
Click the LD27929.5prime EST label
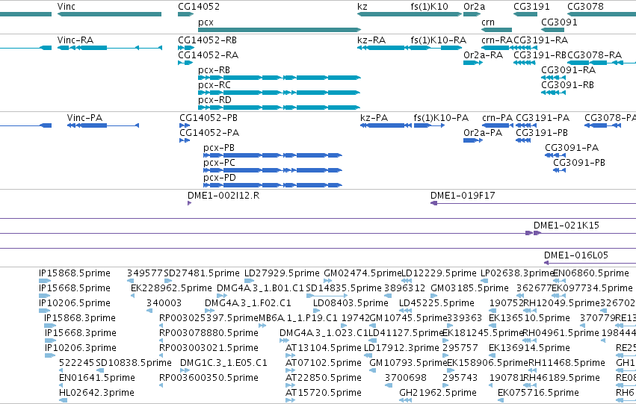[x=282, y=273]
